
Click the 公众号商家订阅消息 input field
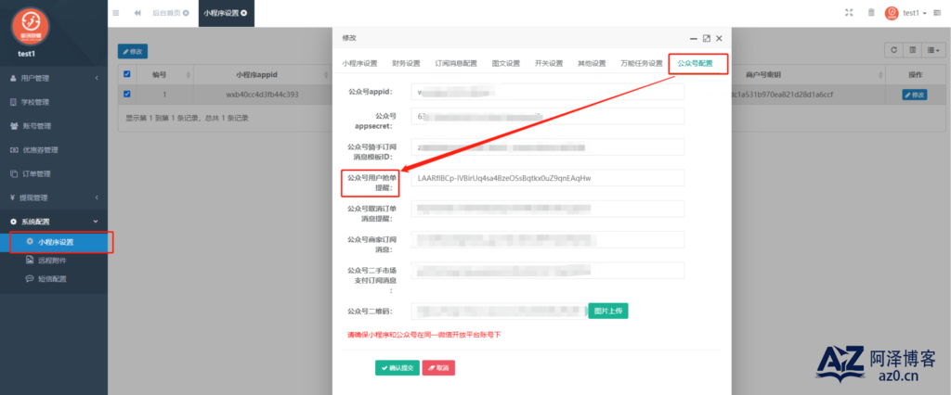(x=547, y=239)
